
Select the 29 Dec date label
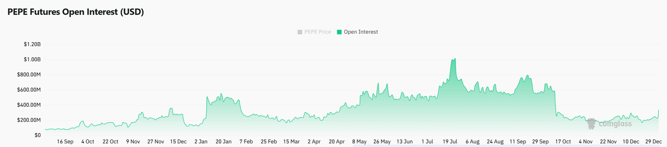[654, 142]
